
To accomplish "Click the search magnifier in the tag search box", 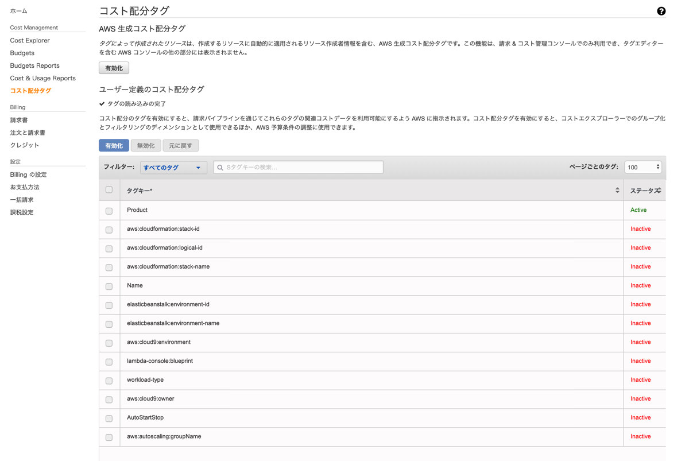I will click(x=220, y=167).
